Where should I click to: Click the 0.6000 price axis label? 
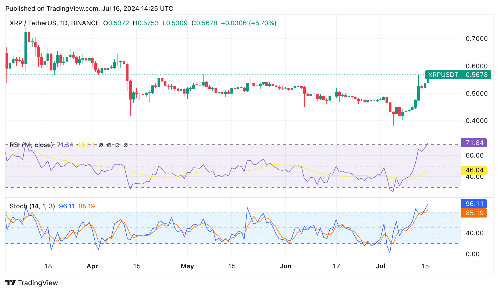click(x=477, y=66)
